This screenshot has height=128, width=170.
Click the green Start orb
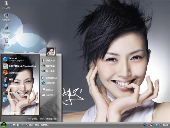[4, 125]
